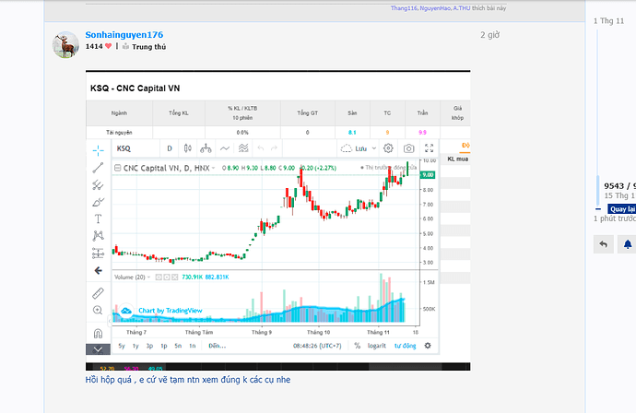Click the 1 Thg 11 timeline date
Viewport: 636px width, 413px height.
[x=608, y=20]
